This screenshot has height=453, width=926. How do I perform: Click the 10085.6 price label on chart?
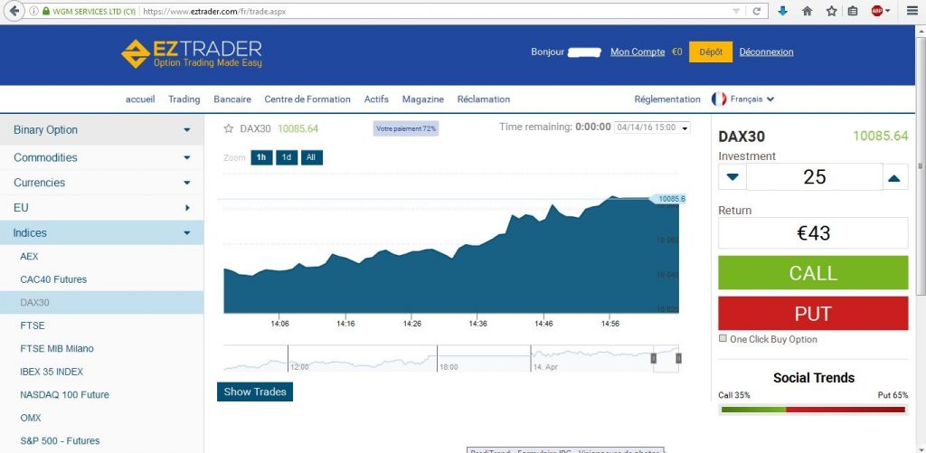(668, 199)
